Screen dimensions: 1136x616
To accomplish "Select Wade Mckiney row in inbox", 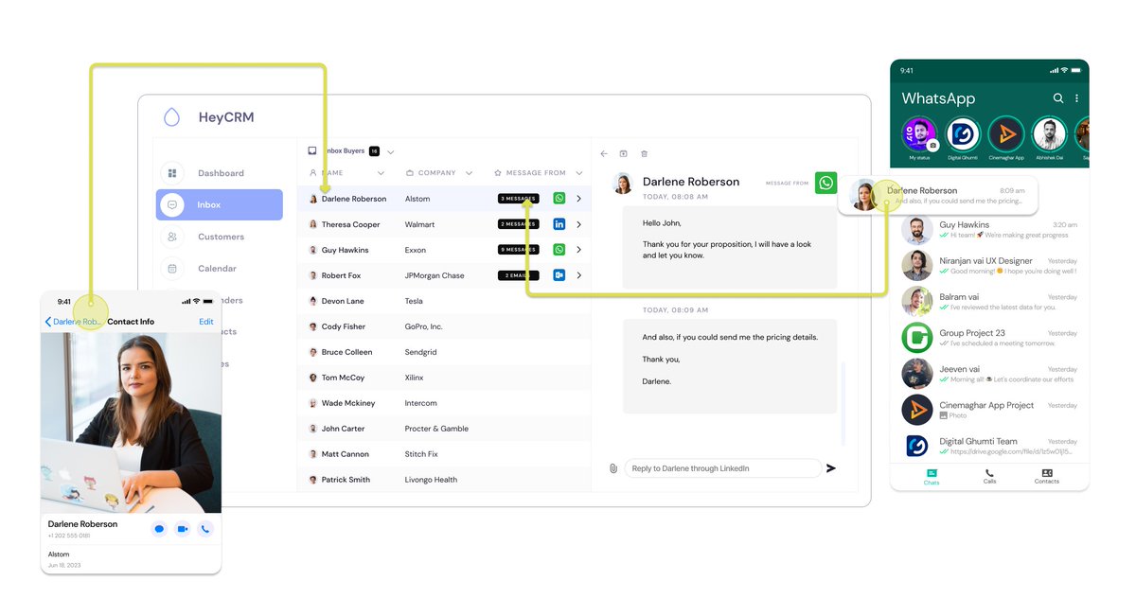I will pos(444,403).
